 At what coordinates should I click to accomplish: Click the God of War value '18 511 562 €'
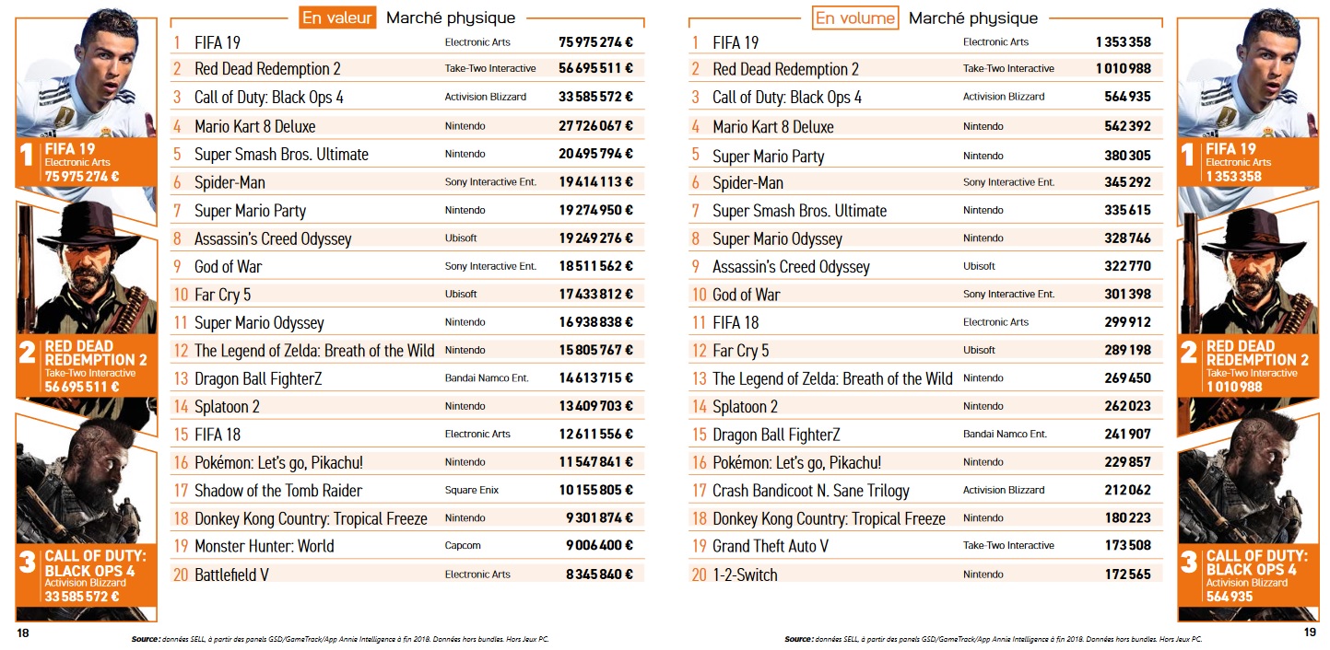click(x=595, y=266)
